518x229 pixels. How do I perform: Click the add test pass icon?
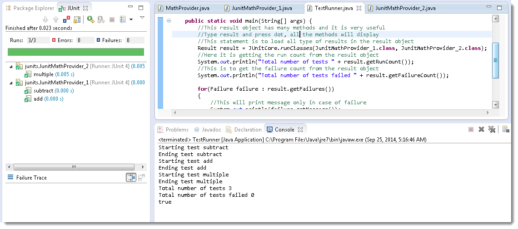[x=28, y=99]
